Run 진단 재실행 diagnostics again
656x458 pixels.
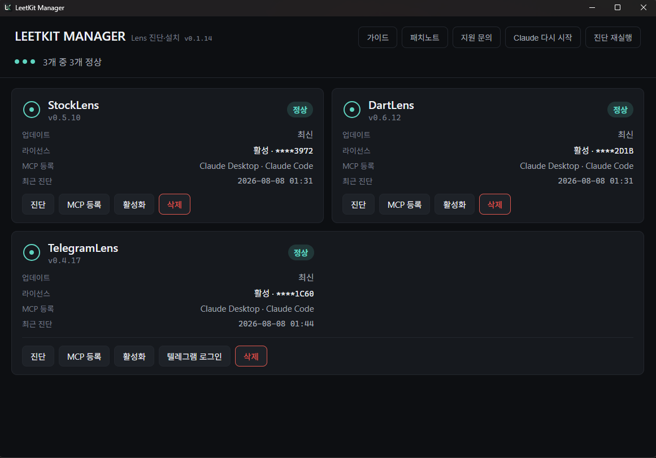[x=613, y=38]
